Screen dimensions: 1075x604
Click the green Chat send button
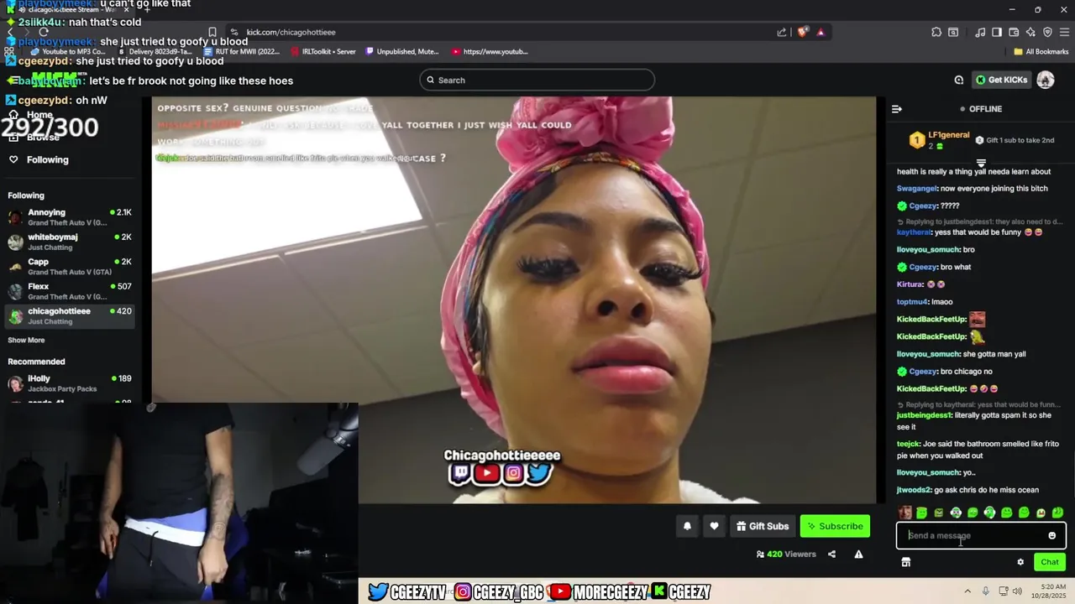click(x=1050, y=562)
